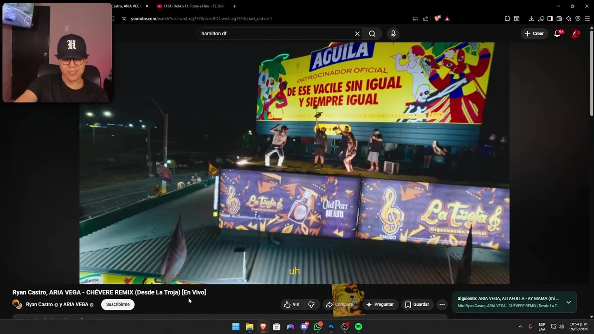Dislike the video with the thumbs-down button

pos(311,305)
